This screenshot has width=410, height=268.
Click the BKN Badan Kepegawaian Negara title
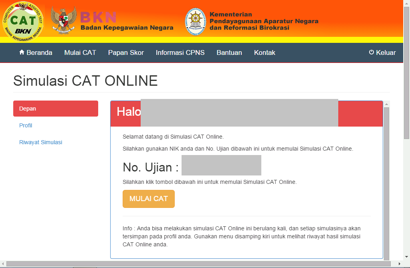[x=127, y=21]
